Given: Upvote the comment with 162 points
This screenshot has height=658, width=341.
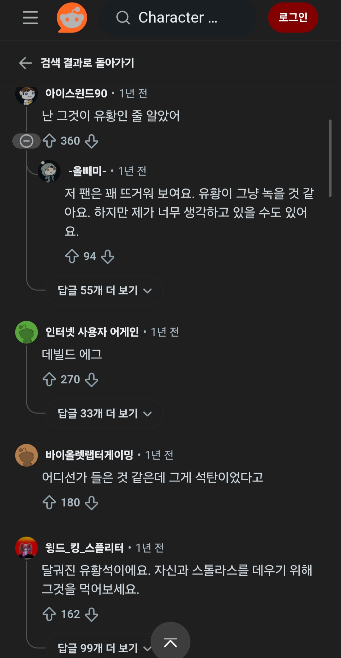Looking at the screenshot, I should (x=49, y=614).
